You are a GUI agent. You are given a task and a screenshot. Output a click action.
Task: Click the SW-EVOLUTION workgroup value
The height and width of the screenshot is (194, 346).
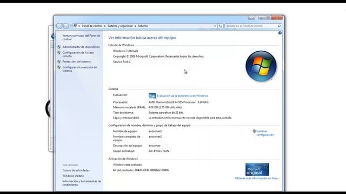(159, 151)
